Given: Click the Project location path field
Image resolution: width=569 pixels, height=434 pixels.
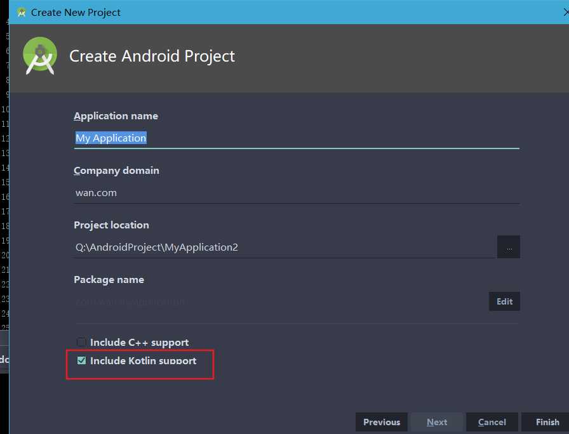Looking at the screenshot, I should 284,247.
